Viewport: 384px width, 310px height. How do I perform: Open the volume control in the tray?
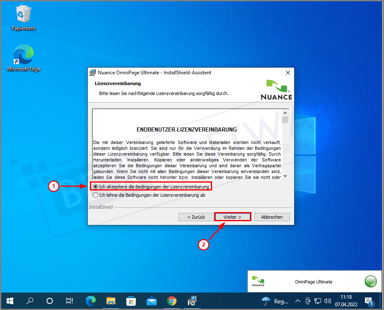tap(328, 301)
